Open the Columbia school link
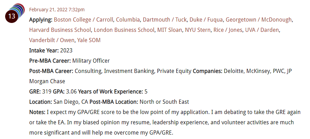The height and width of the screenshot is (139, 310). click(x=128, y=20)
